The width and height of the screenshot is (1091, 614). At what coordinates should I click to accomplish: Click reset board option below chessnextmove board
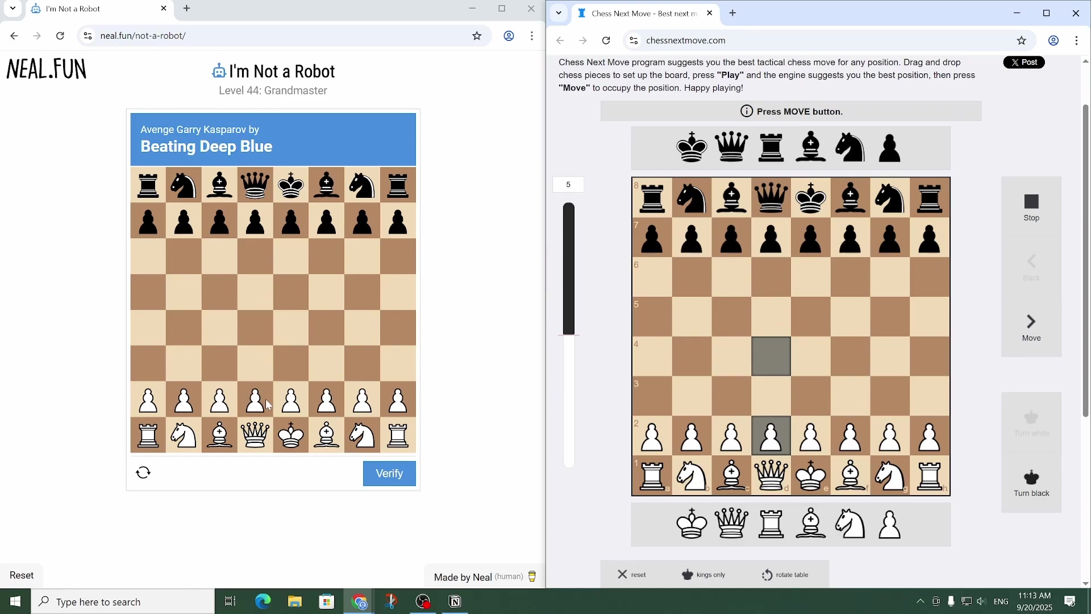click(632, 575)
